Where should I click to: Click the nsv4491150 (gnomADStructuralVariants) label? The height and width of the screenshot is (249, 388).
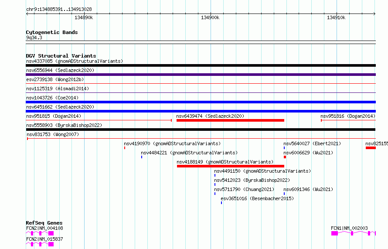click(x=262, y=171)
